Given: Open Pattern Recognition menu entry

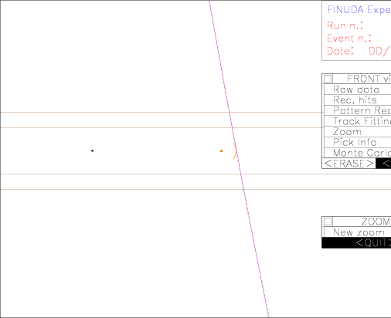Looking at the screenshot, I should (358, 110).
